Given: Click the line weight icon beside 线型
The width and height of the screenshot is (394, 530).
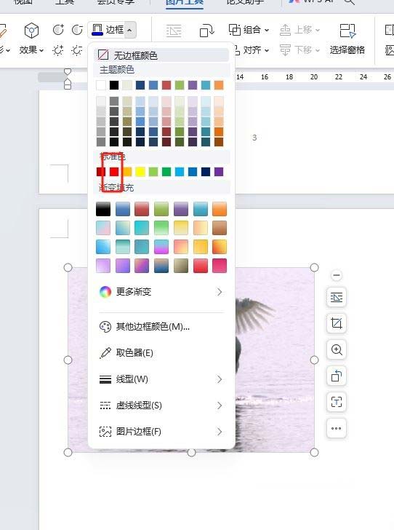Looking at the screenshot, I should [105, 379].
